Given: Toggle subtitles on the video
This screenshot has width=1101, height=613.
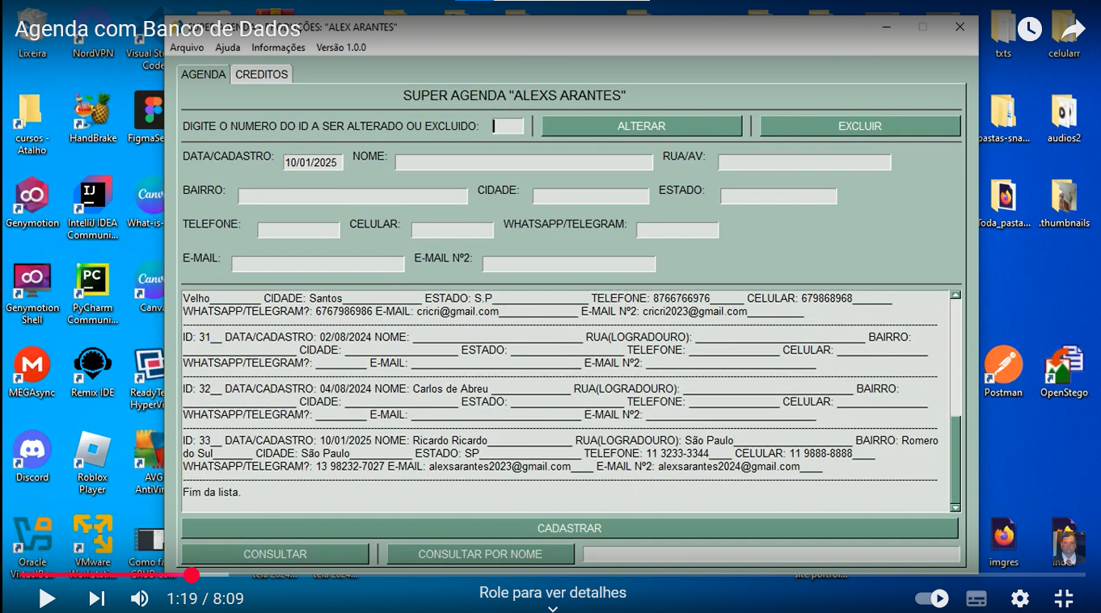Looking at the screenshot, I should (977, 598).
